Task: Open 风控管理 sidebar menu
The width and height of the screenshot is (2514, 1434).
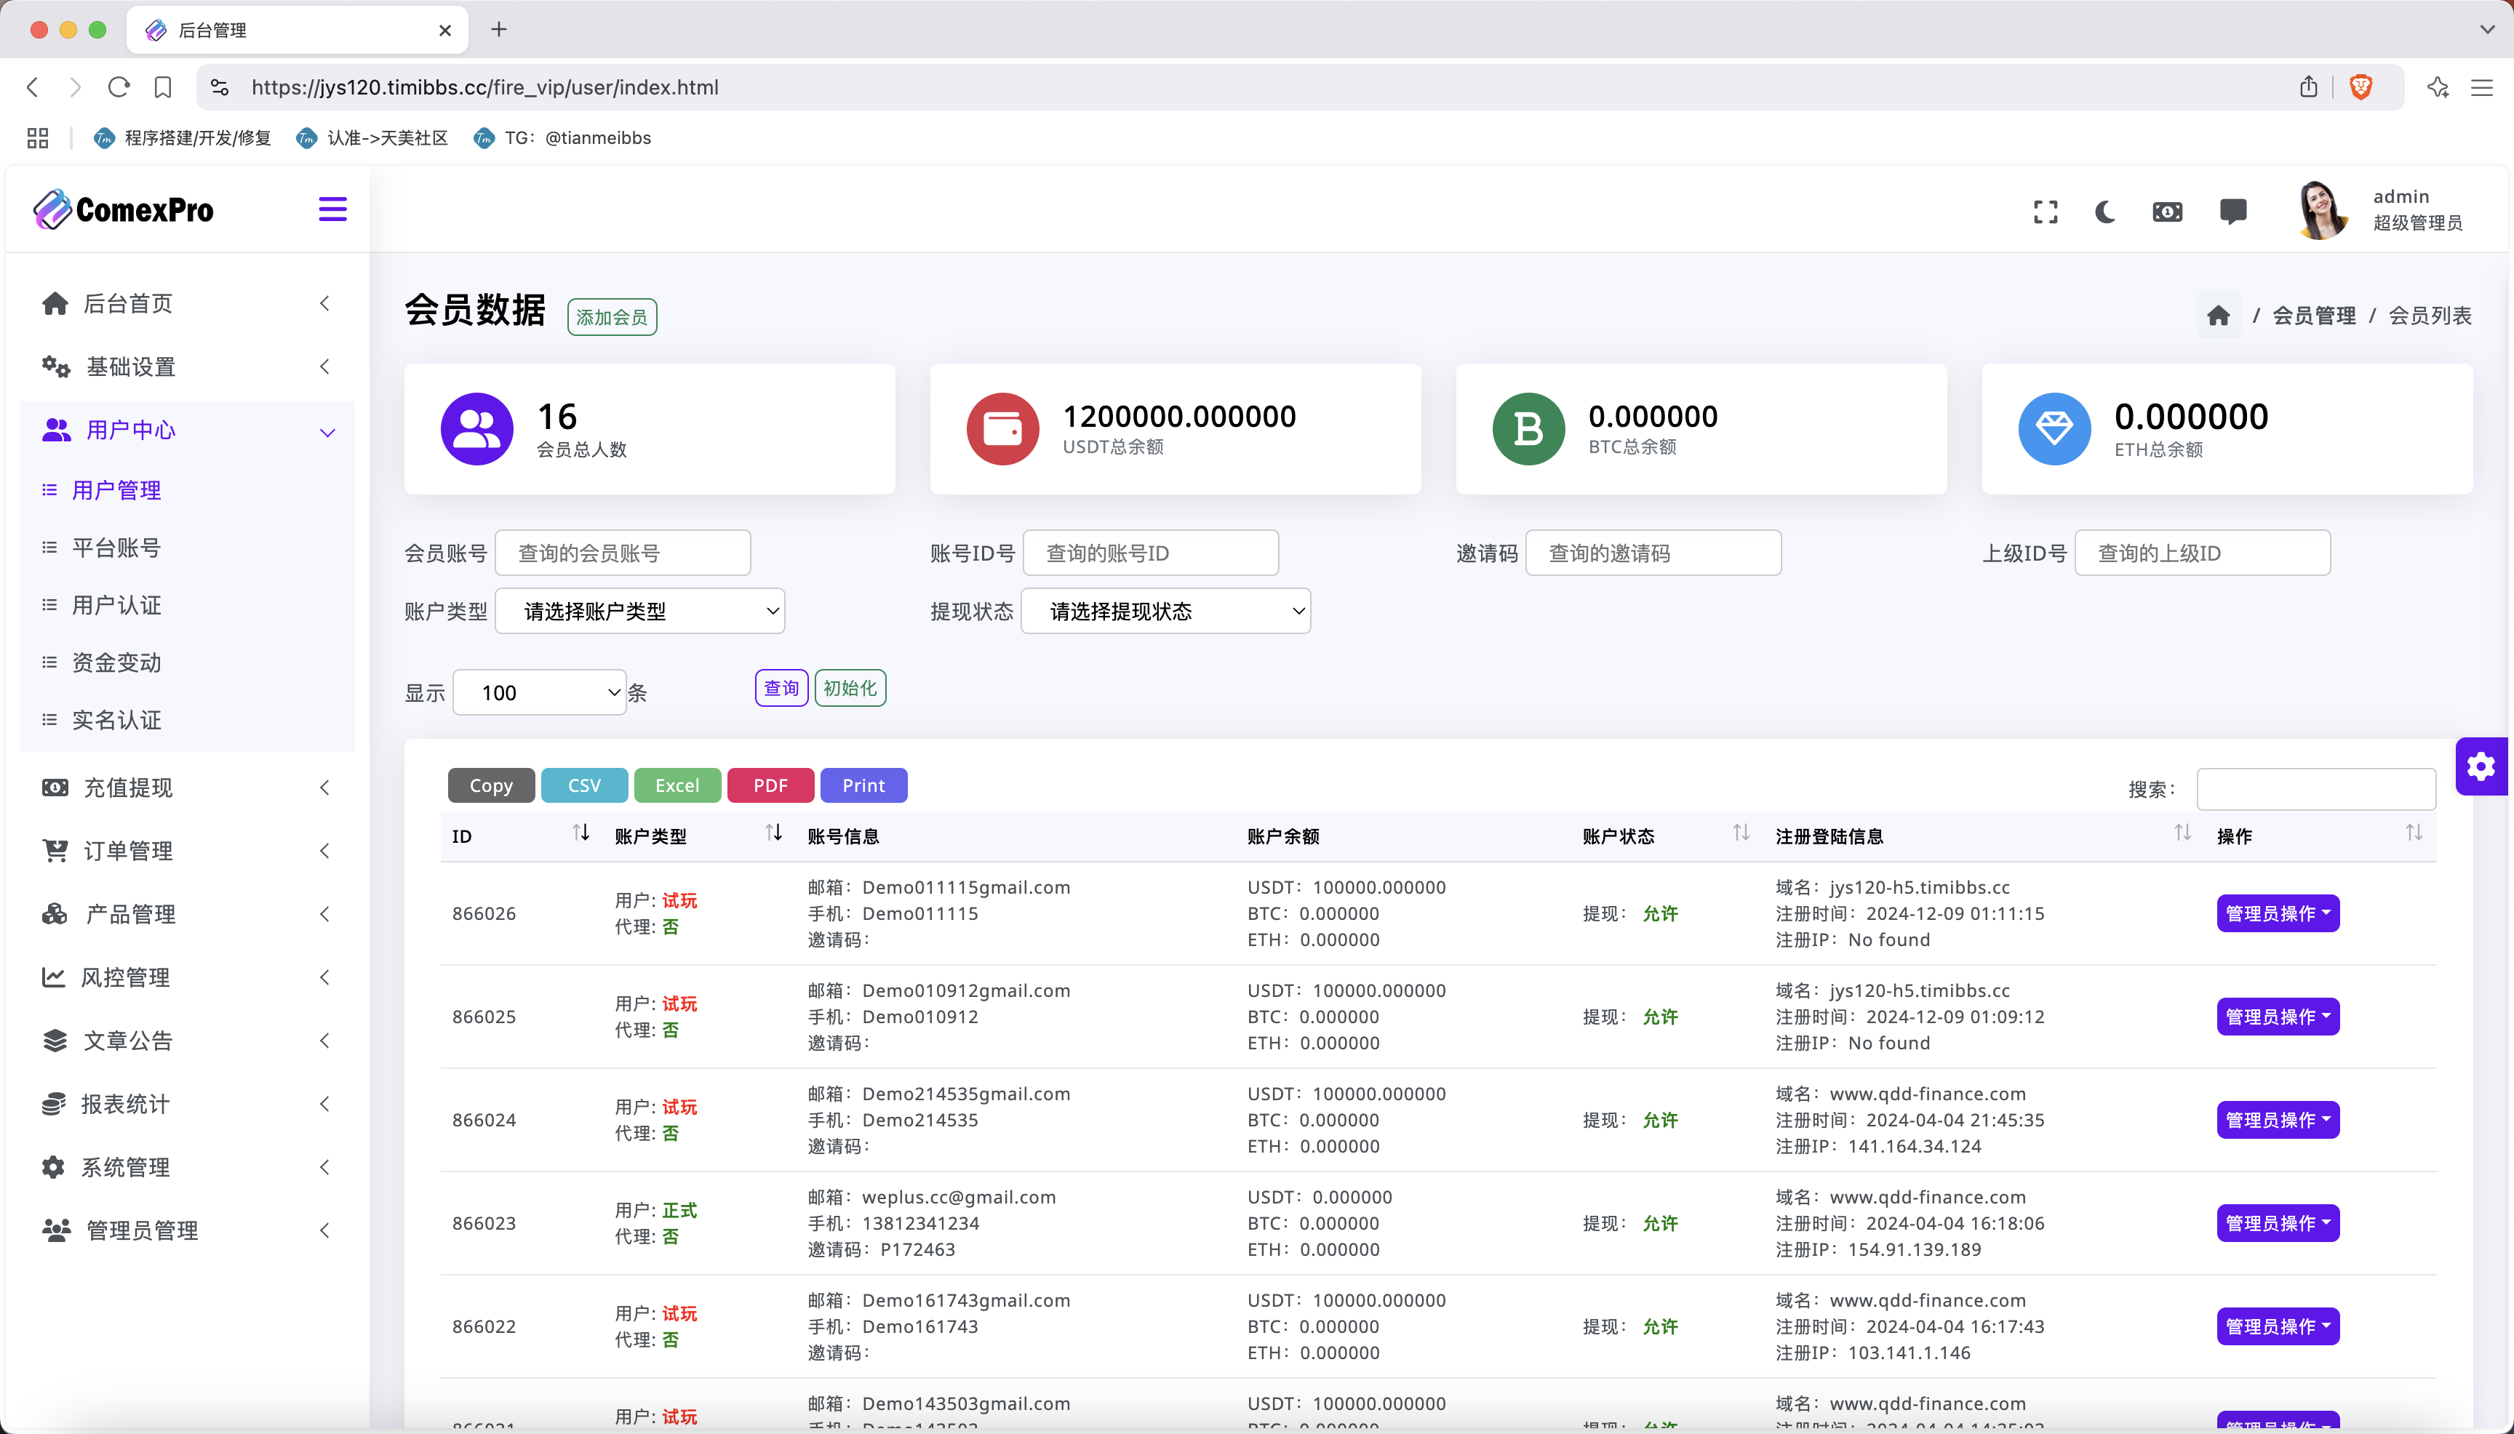Action: [187, 977]
